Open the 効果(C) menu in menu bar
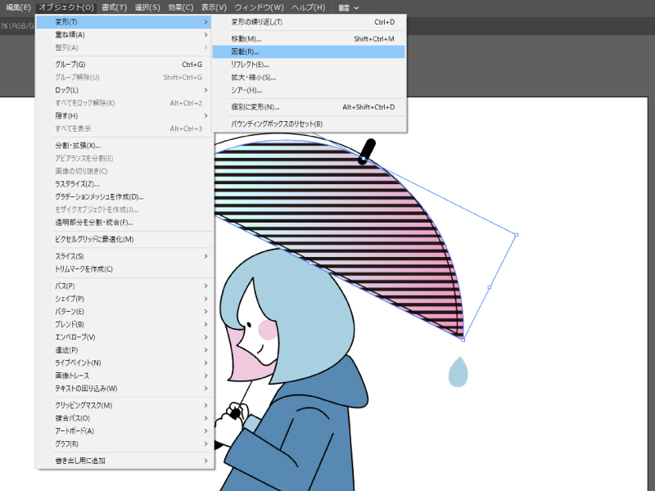655x491 pixels. coord(180,7)
